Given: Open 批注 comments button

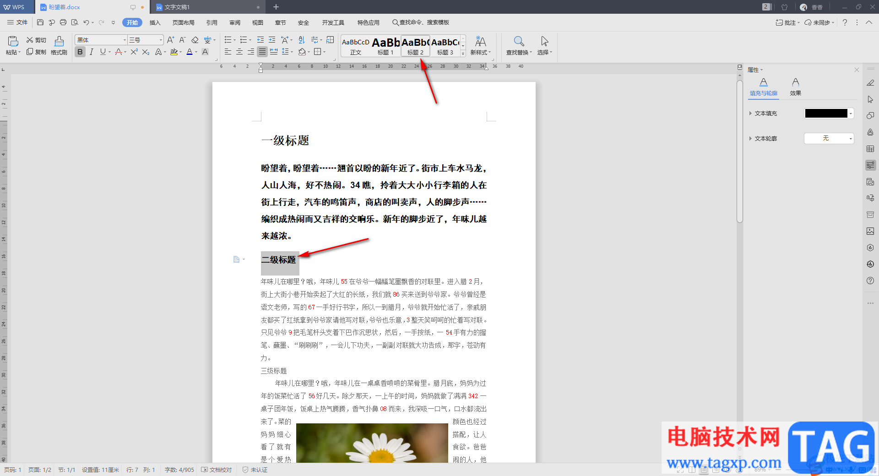Looking at the screenshot, I should tap(787, 22).
